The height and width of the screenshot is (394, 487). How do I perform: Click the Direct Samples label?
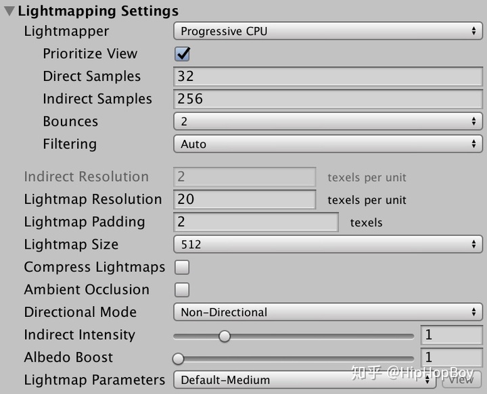(x=91, y=76)
